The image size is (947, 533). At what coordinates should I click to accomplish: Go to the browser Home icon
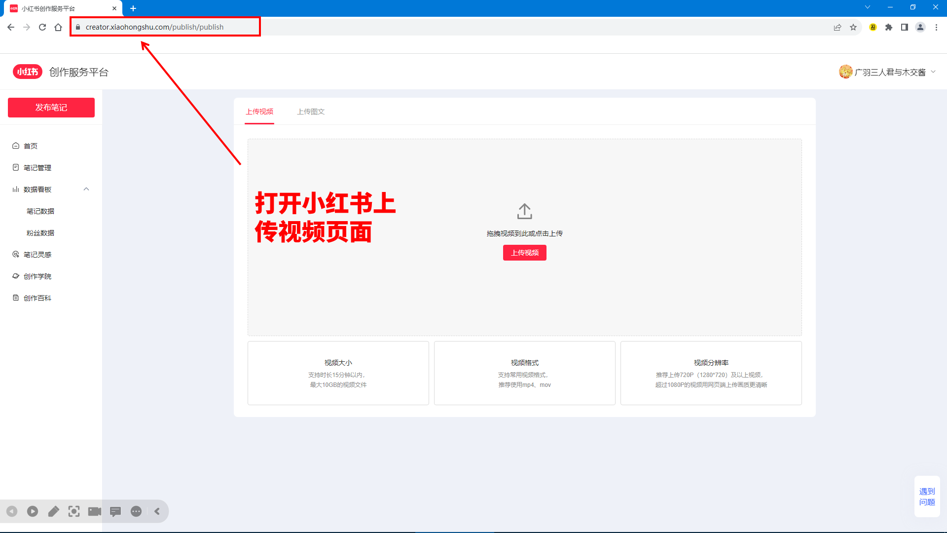point(58,27)
